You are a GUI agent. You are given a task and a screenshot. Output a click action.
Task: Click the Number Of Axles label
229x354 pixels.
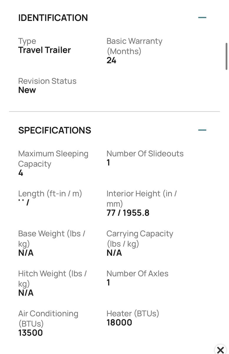pyautogui.click(x=137, y=273)
